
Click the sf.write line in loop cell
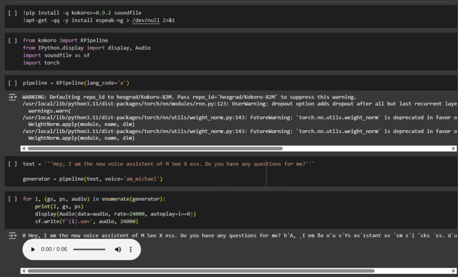[x=87, y=222]
